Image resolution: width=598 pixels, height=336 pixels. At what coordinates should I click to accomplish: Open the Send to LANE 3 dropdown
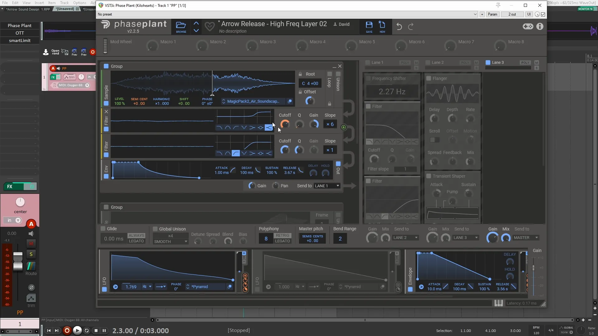(465, 237)
